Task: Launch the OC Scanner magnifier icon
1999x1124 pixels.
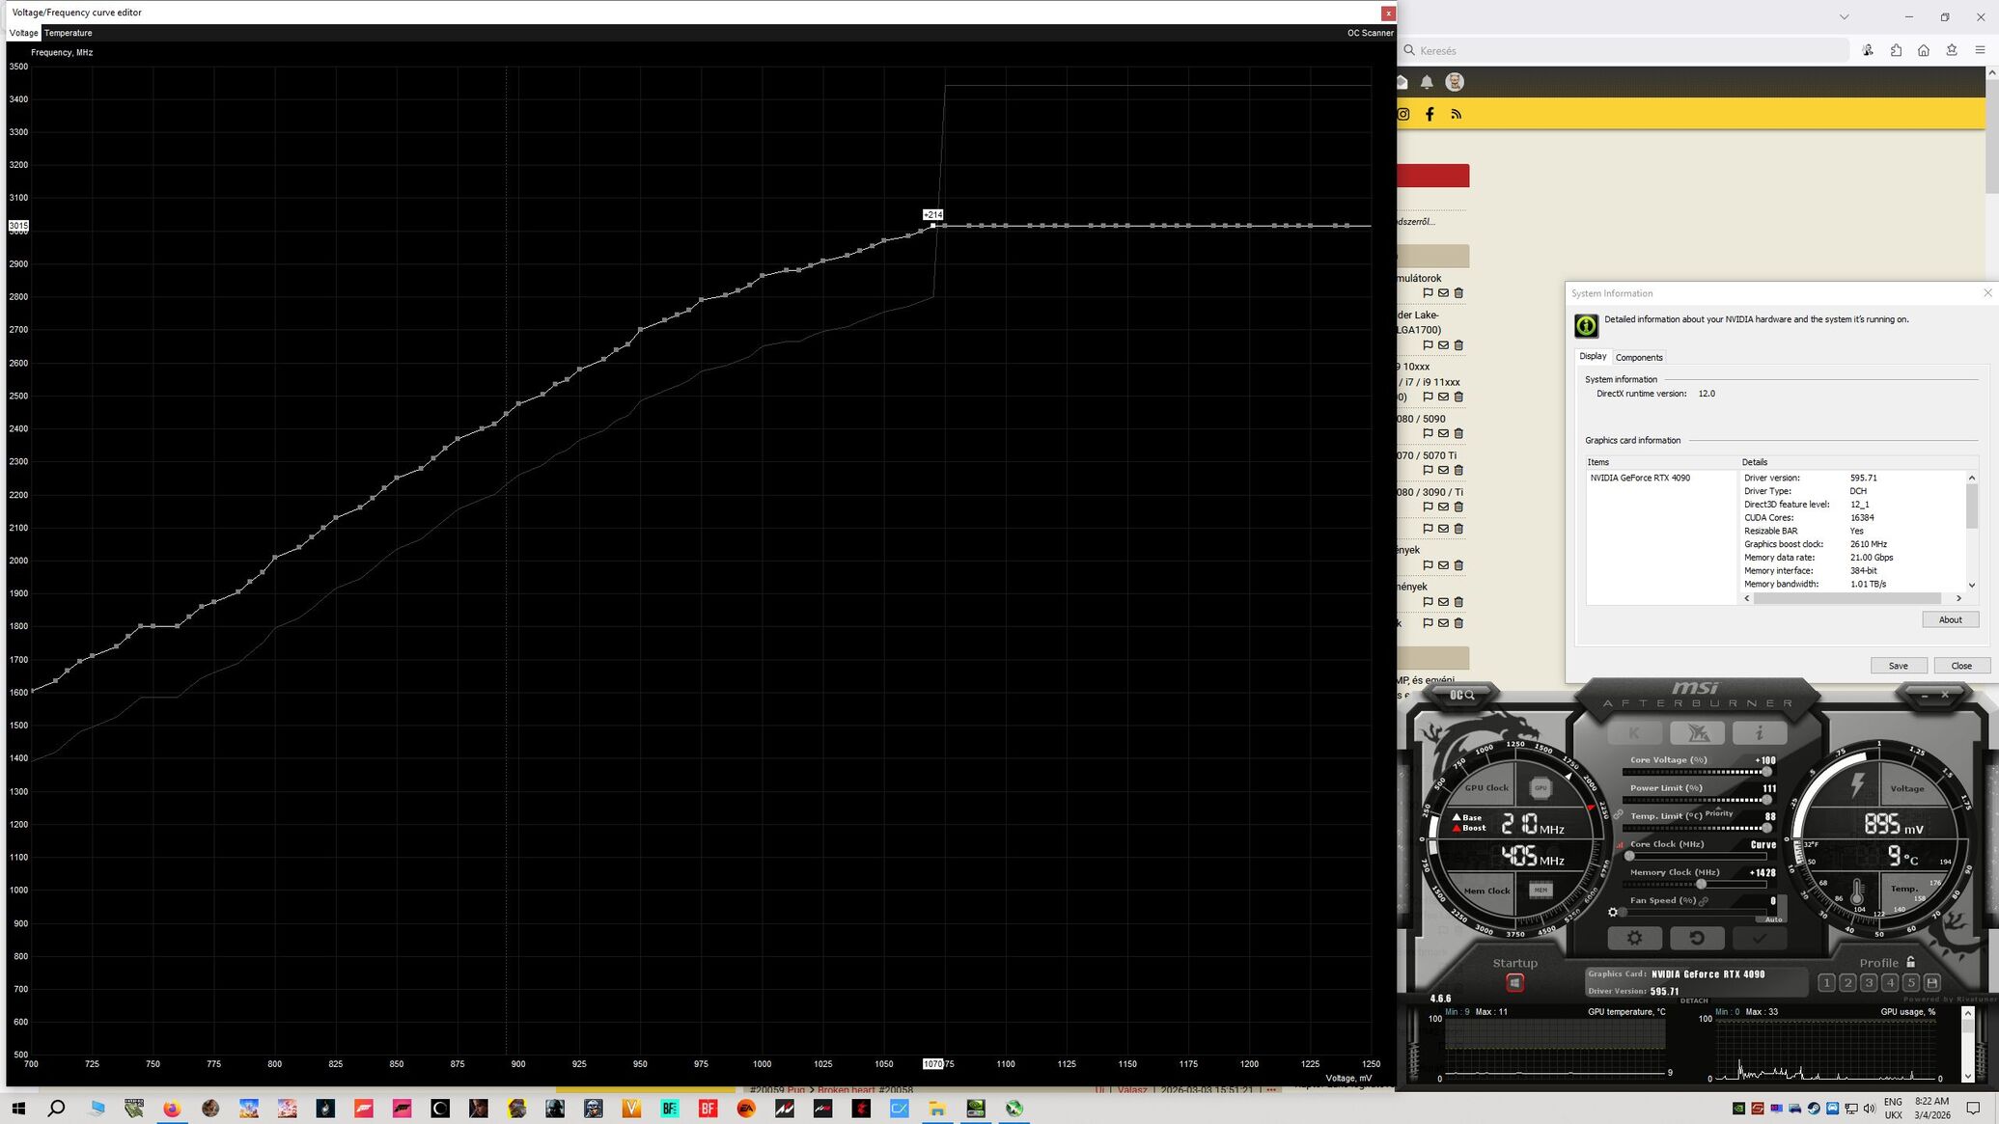Action: click(1463, 695)
